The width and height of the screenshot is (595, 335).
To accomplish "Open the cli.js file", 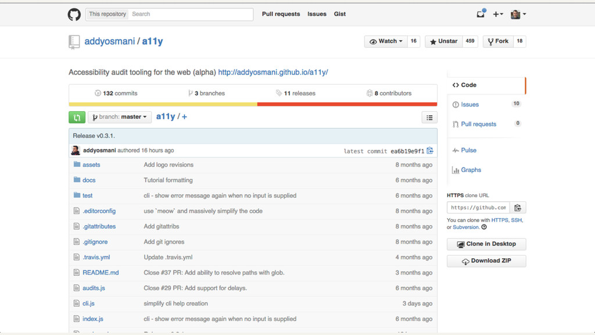I will [x=88, y=304].
